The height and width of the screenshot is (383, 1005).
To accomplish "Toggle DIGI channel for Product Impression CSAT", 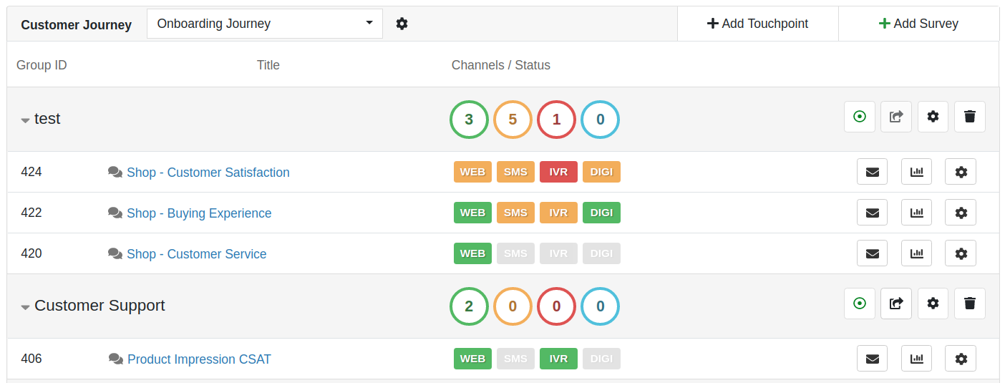I will 601,359.
